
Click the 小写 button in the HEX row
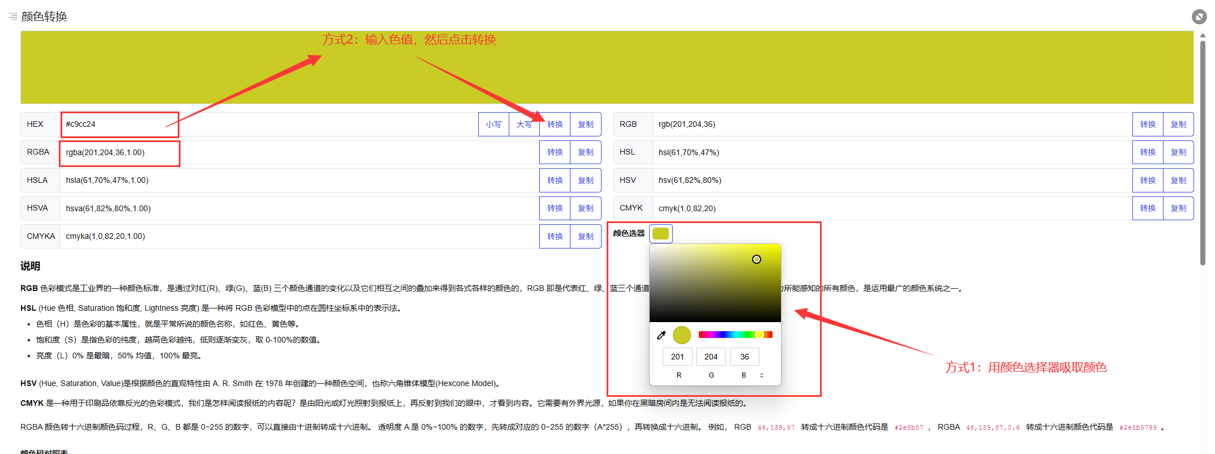click(x=493, y=125)
